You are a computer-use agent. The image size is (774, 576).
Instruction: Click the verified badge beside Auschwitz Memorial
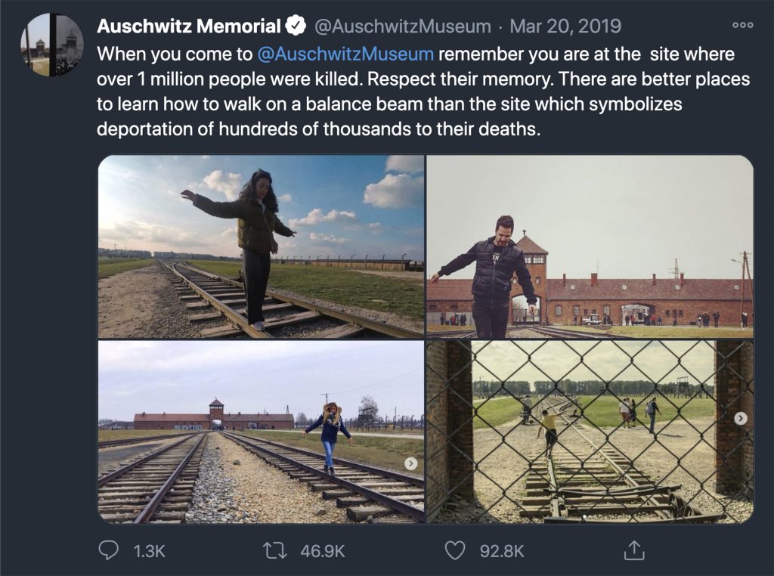point(296,26)
